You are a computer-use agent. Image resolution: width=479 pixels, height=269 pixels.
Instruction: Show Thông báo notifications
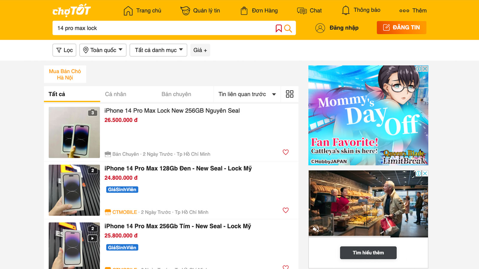pos(361,10)
